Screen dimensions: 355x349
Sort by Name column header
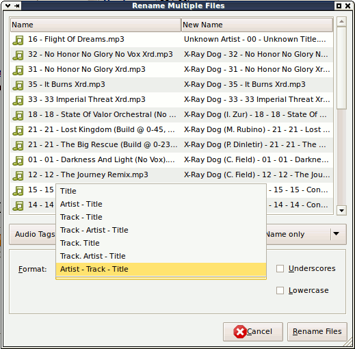pos(96,25)
